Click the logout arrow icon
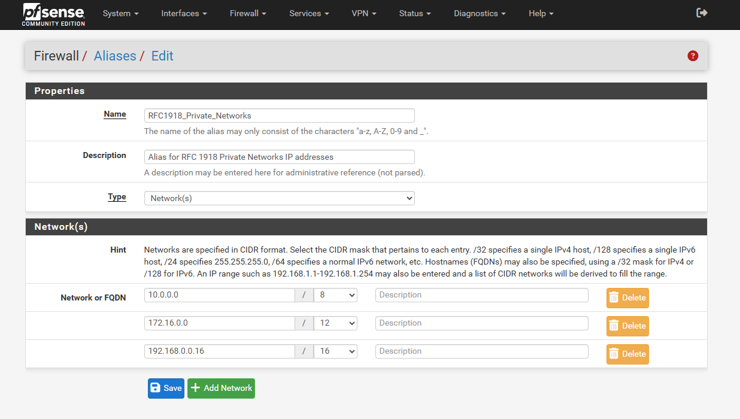Viewport: 740px width, 419px height. (702, 13)
